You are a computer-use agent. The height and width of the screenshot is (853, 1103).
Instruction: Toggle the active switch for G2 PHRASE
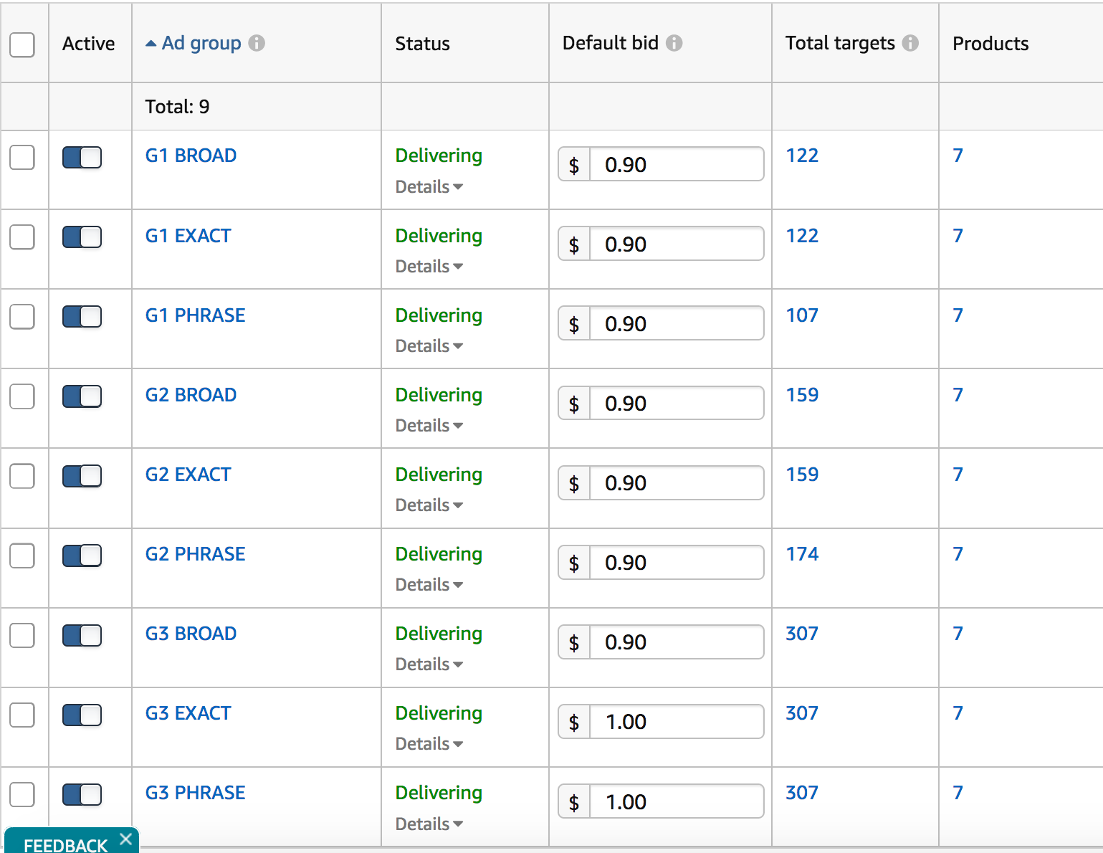pyautogui.click(x=82, y=555)
